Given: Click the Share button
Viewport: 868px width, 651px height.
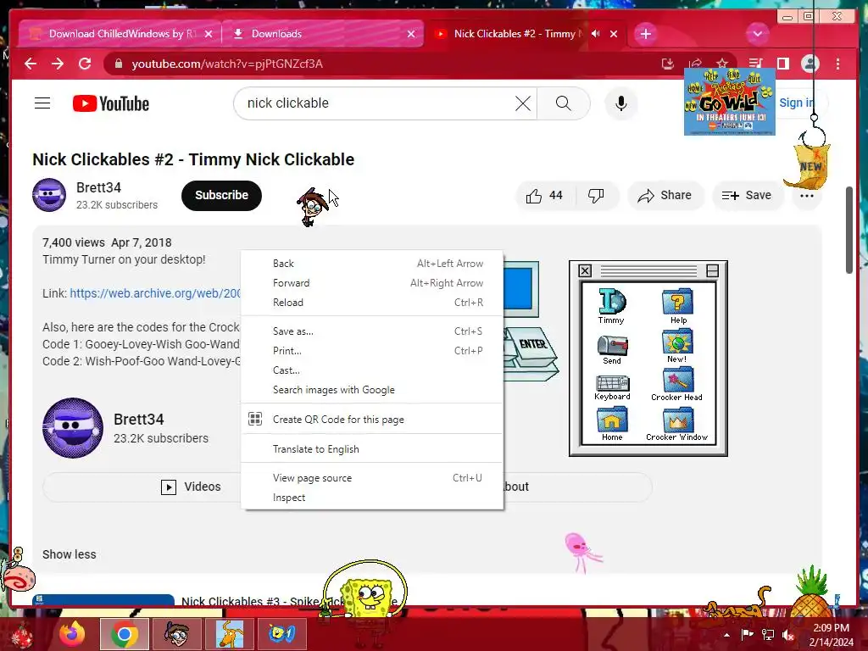Looking at the screenshot, I should pos(665,196).
